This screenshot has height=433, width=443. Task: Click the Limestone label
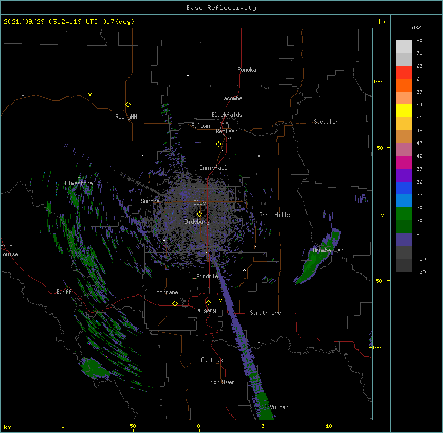click(79, 183)
